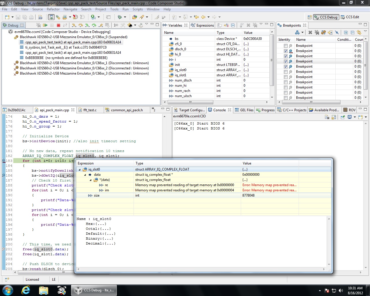370x296 pixels.
Task: Uncheck the third Breakpoint row checkbox
Action: (x=286, y=56)
